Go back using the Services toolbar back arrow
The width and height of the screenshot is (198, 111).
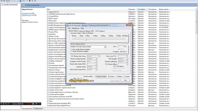(x=2, y=1)
